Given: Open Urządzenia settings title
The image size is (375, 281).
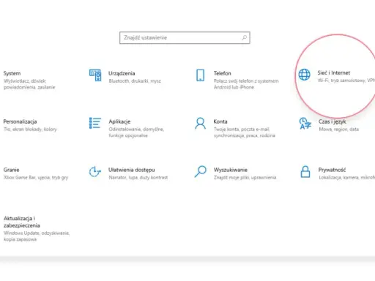Looking at the screenshot, I should click(x=122, y=73).
